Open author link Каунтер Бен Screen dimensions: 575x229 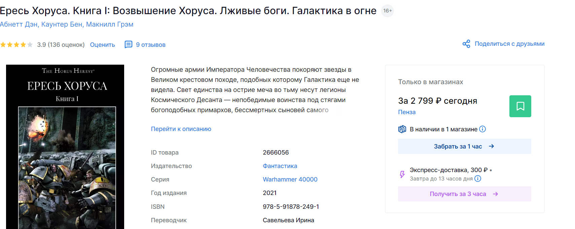coord(62,24)
